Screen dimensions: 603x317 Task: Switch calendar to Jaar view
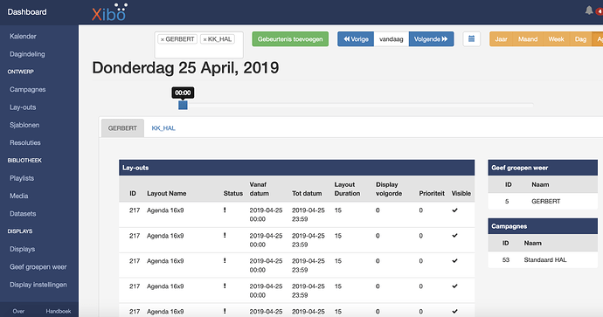click(501, 38)
